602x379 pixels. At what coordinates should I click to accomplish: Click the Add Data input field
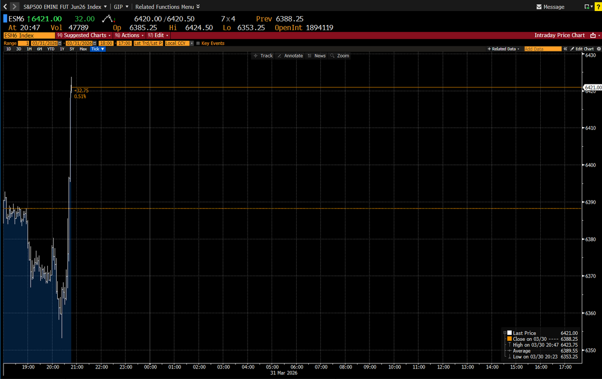(543, 49)
